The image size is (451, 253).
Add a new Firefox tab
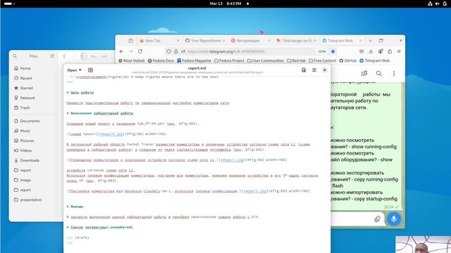tap(371, 41)
